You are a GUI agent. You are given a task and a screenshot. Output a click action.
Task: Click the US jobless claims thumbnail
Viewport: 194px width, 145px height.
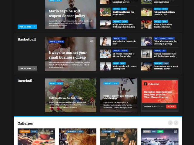pyautogui.click(x=105, y=54)
